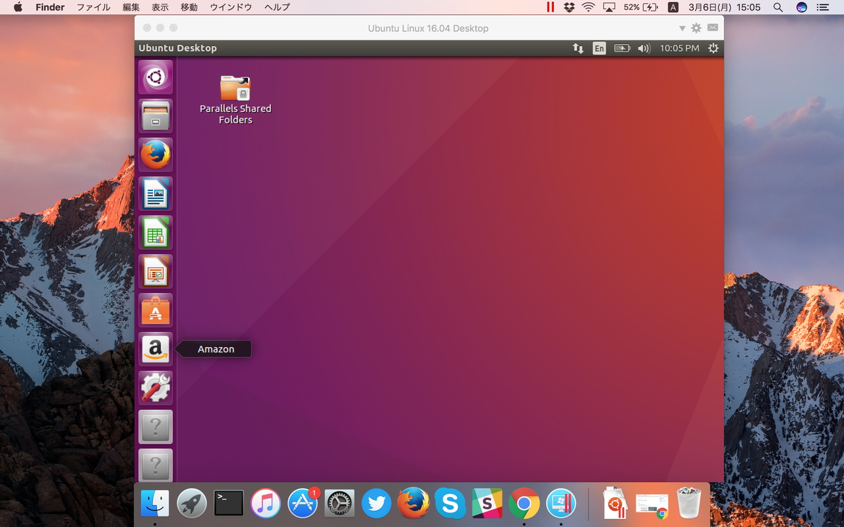The width and height of the screenshot is (844, 527).
Task: Select the Amazon launcher icon
Action: click(x=156, y=348)
